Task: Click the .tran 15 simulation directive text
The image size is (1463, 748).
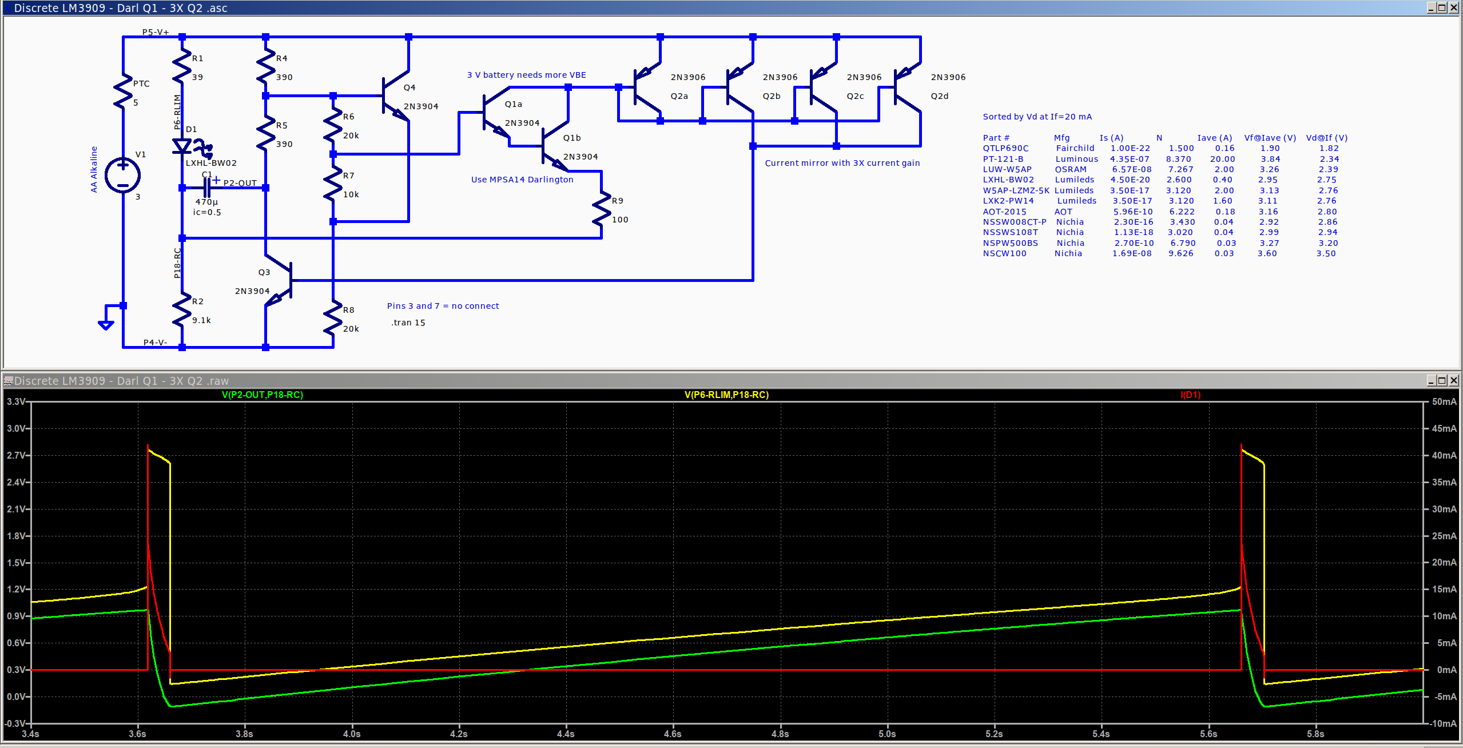Action: (407, 322)
